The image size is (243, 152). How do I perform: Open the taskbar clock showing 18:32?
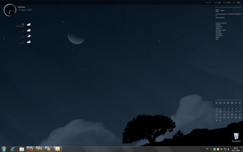[x=236, y=149]
